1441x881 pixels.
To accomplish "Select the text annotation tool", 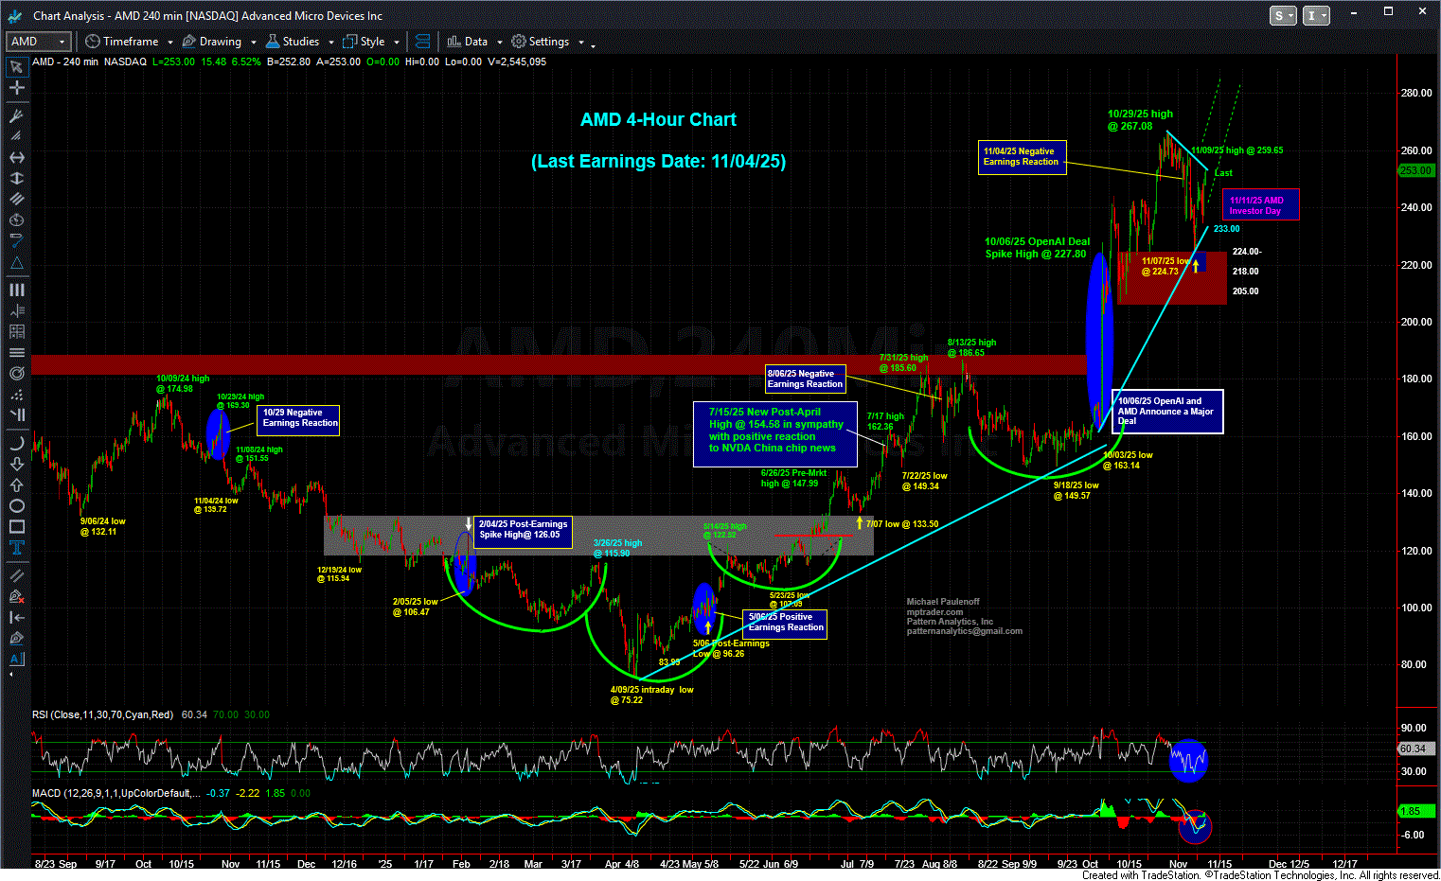I will click(16, 549).
